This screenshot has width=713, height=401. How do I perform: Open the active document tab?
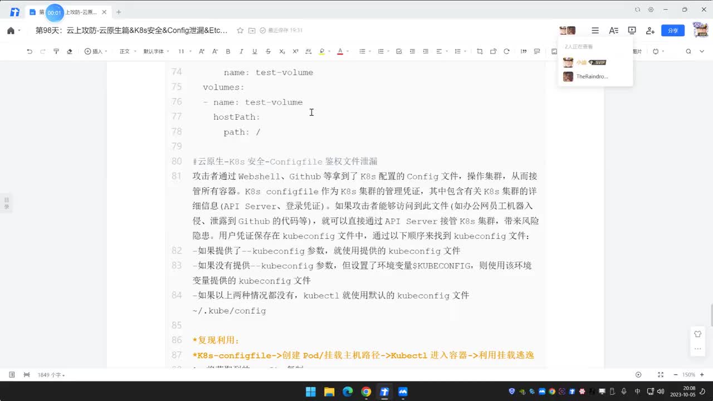pyautogui.click(x=69, y=12)
